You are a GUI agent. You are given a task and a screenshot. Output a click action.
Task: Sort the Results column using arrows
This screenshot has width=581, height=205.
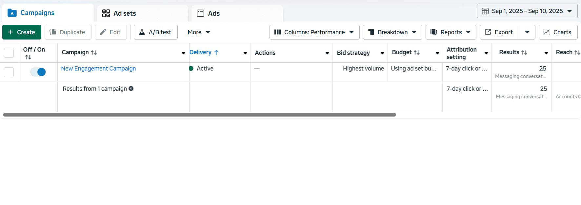[524, 53]
